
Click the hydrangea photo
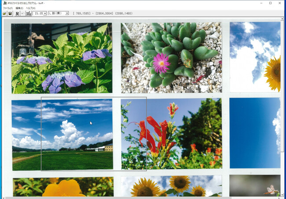pos(62,58)
